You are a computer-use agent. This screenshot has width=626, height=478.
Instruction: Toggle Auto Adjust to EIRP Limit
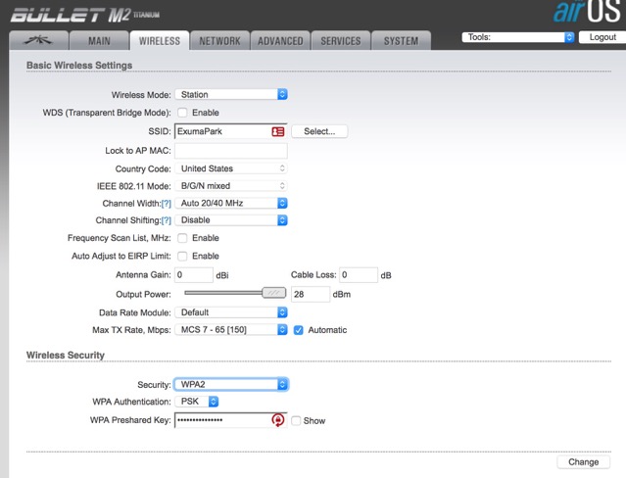click(181, 256)
